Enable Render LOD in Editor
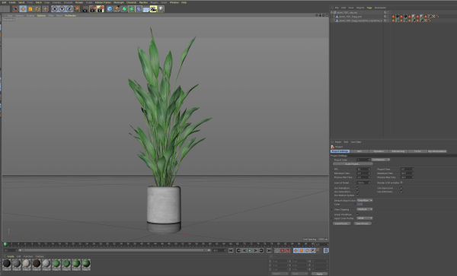 pos(401,182)
